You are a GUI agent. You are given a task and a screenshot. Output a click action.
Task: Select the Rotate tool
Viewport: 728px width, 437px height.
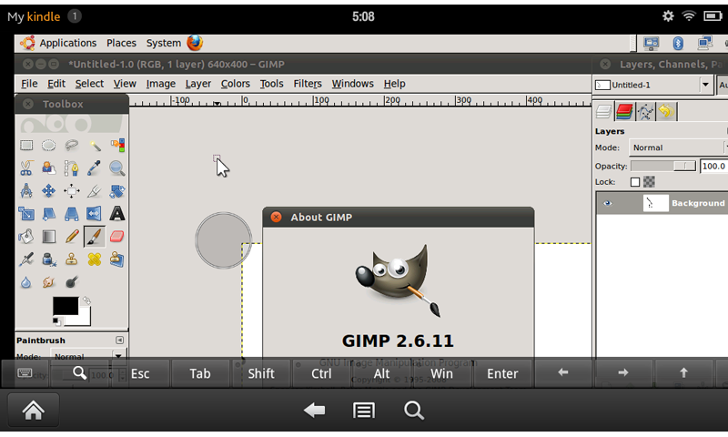click(x=117, y=191)
